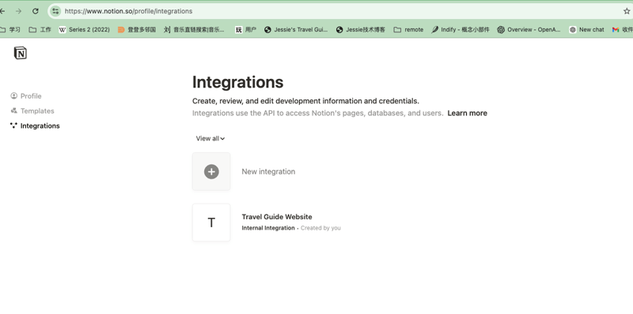
Task: Click the notion.so URL address field
Action: [x=339, y=11]
